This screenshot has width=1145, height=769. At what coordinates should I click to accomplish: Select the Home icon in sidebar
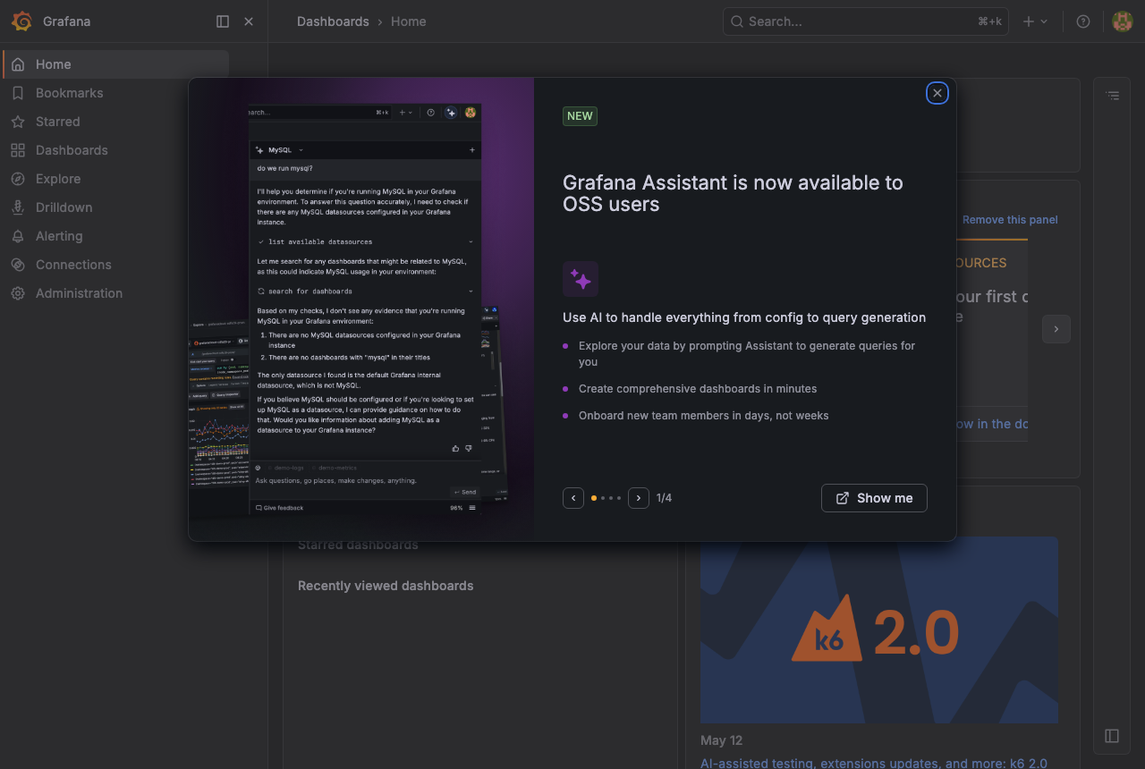18,64
